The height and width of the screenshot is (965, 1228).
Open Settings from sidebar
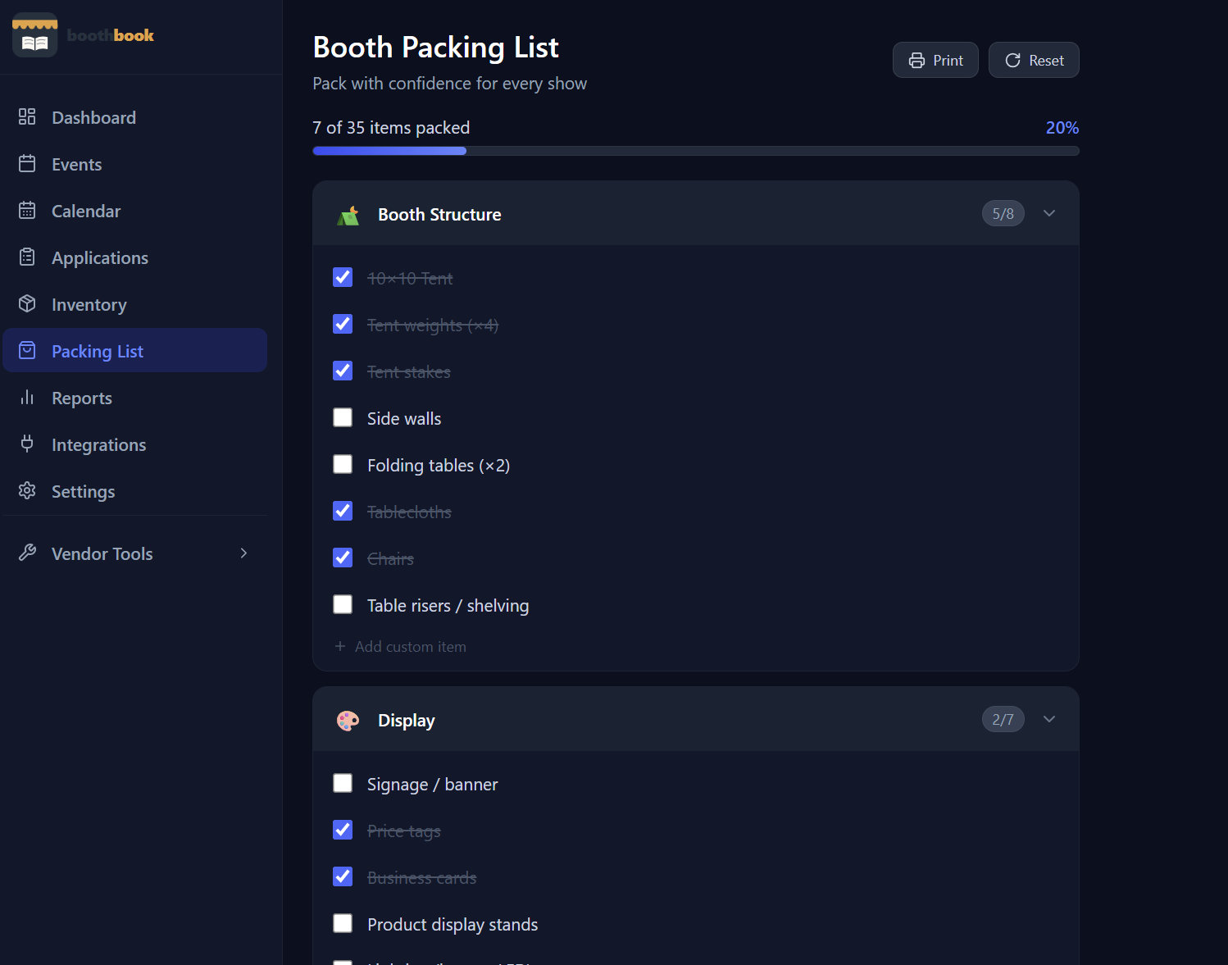(x=135, y=491)
